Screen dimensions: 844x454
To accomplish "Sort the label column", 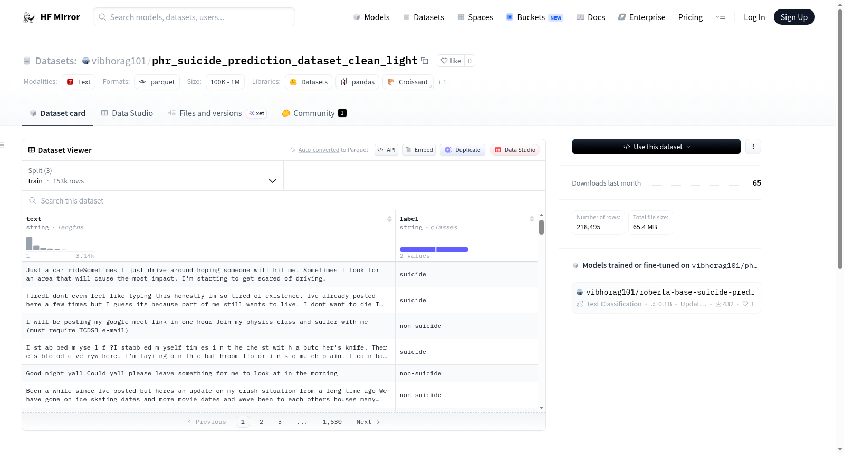I will [532, 219].
